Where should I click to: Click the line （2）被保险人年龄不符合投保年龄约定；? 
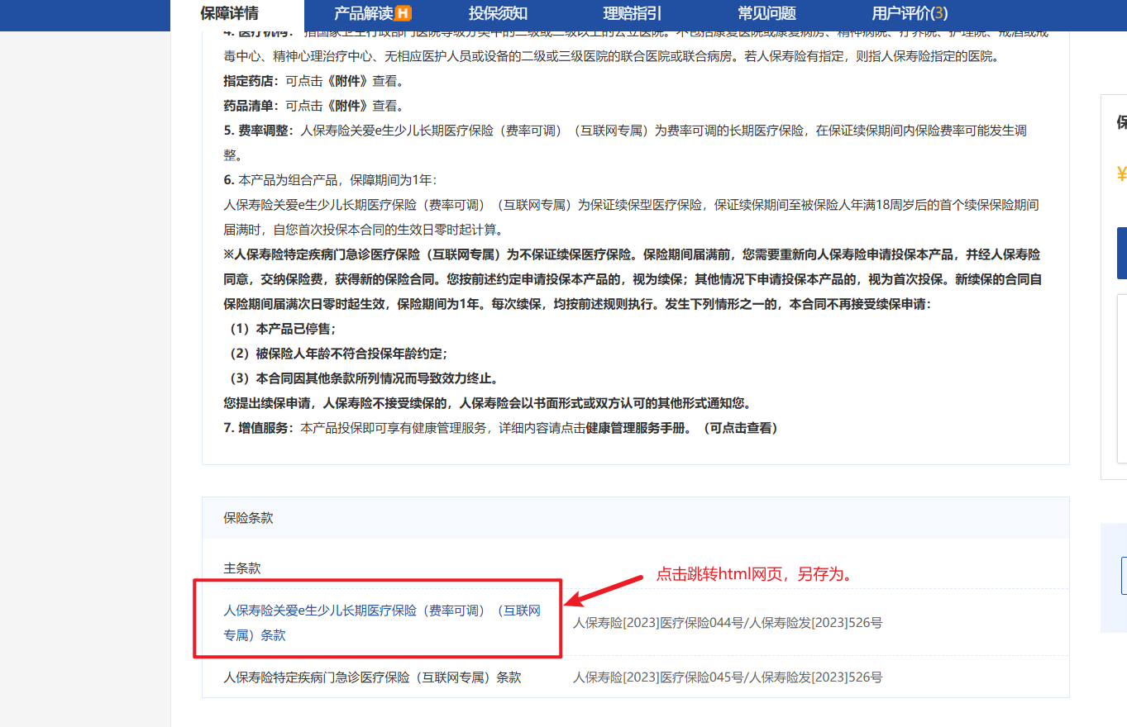tap(336, 354)
